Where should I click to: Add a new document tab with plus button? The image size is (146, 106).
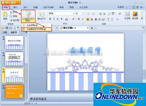tap(92, 28)
